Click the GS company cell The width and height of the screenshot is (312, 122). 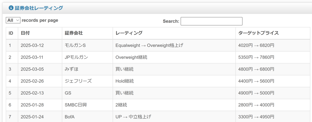click(87, 93)
